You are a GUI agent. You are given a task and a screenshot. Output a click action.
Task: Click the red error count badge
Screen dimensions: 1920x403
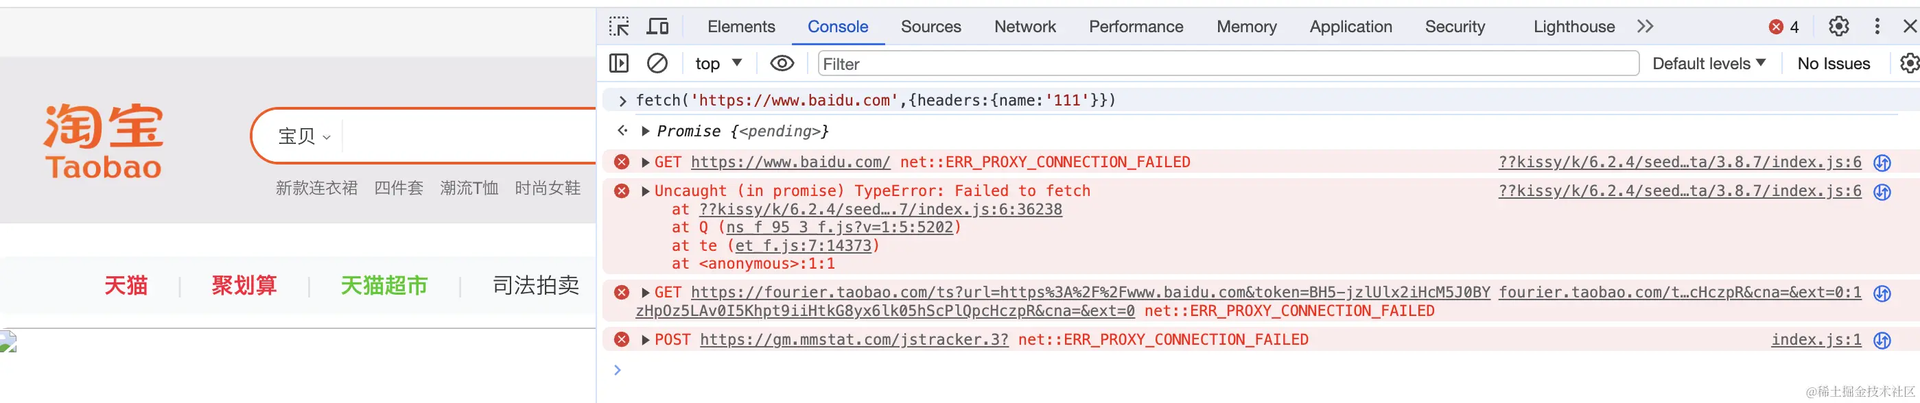(1783, 27)
